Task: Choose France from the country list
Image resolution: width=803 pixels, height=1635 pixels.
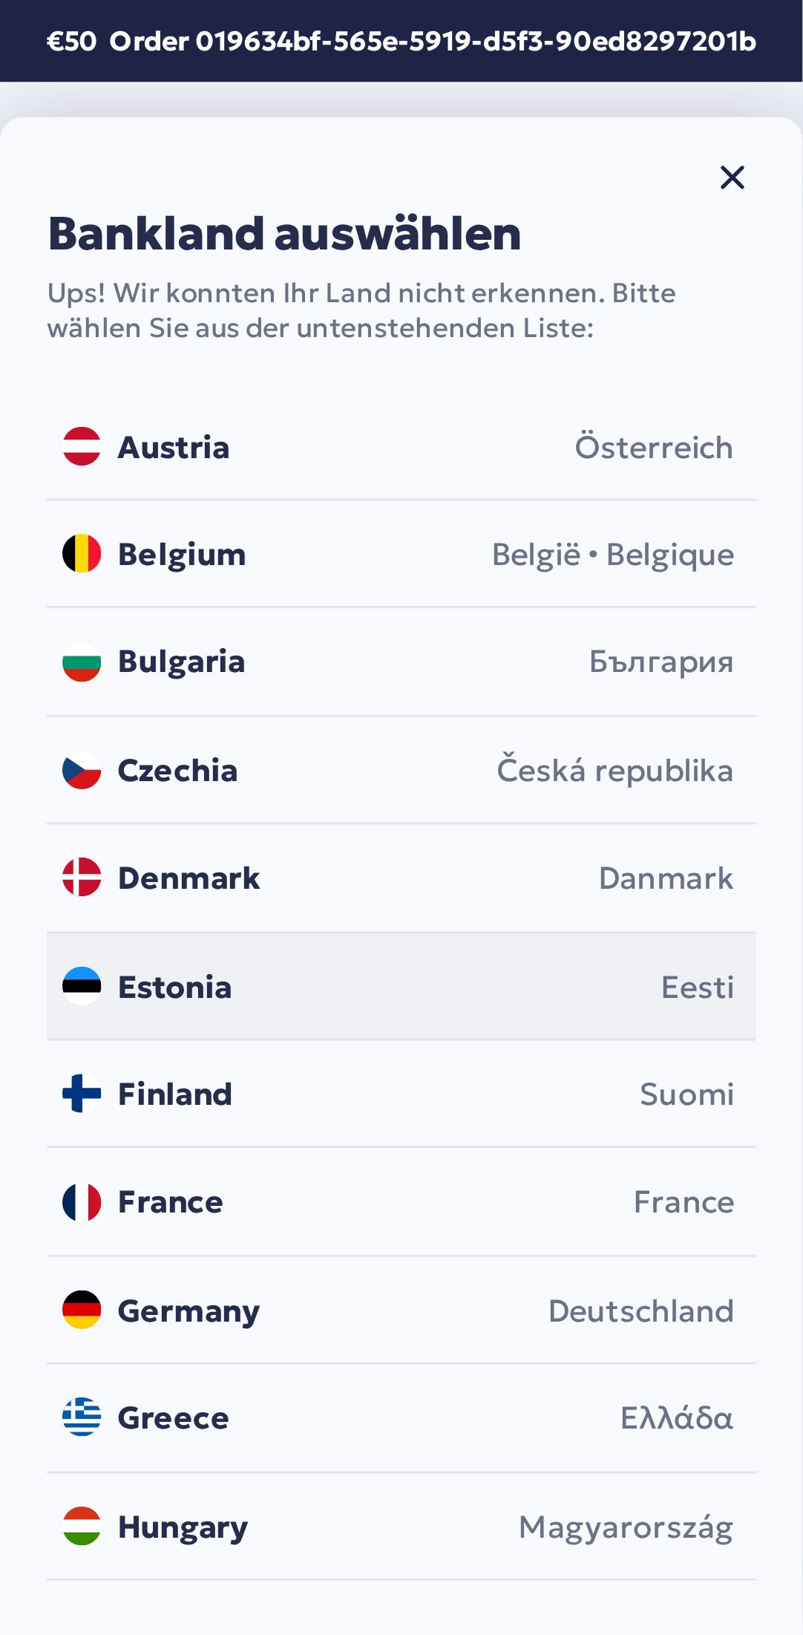Action: (171, 1202)
